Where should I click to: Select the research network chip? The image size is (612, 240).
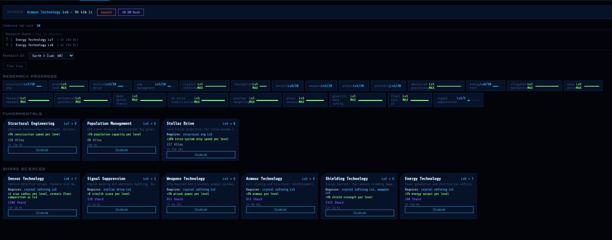pyautogui.click(x=27, y=100)
